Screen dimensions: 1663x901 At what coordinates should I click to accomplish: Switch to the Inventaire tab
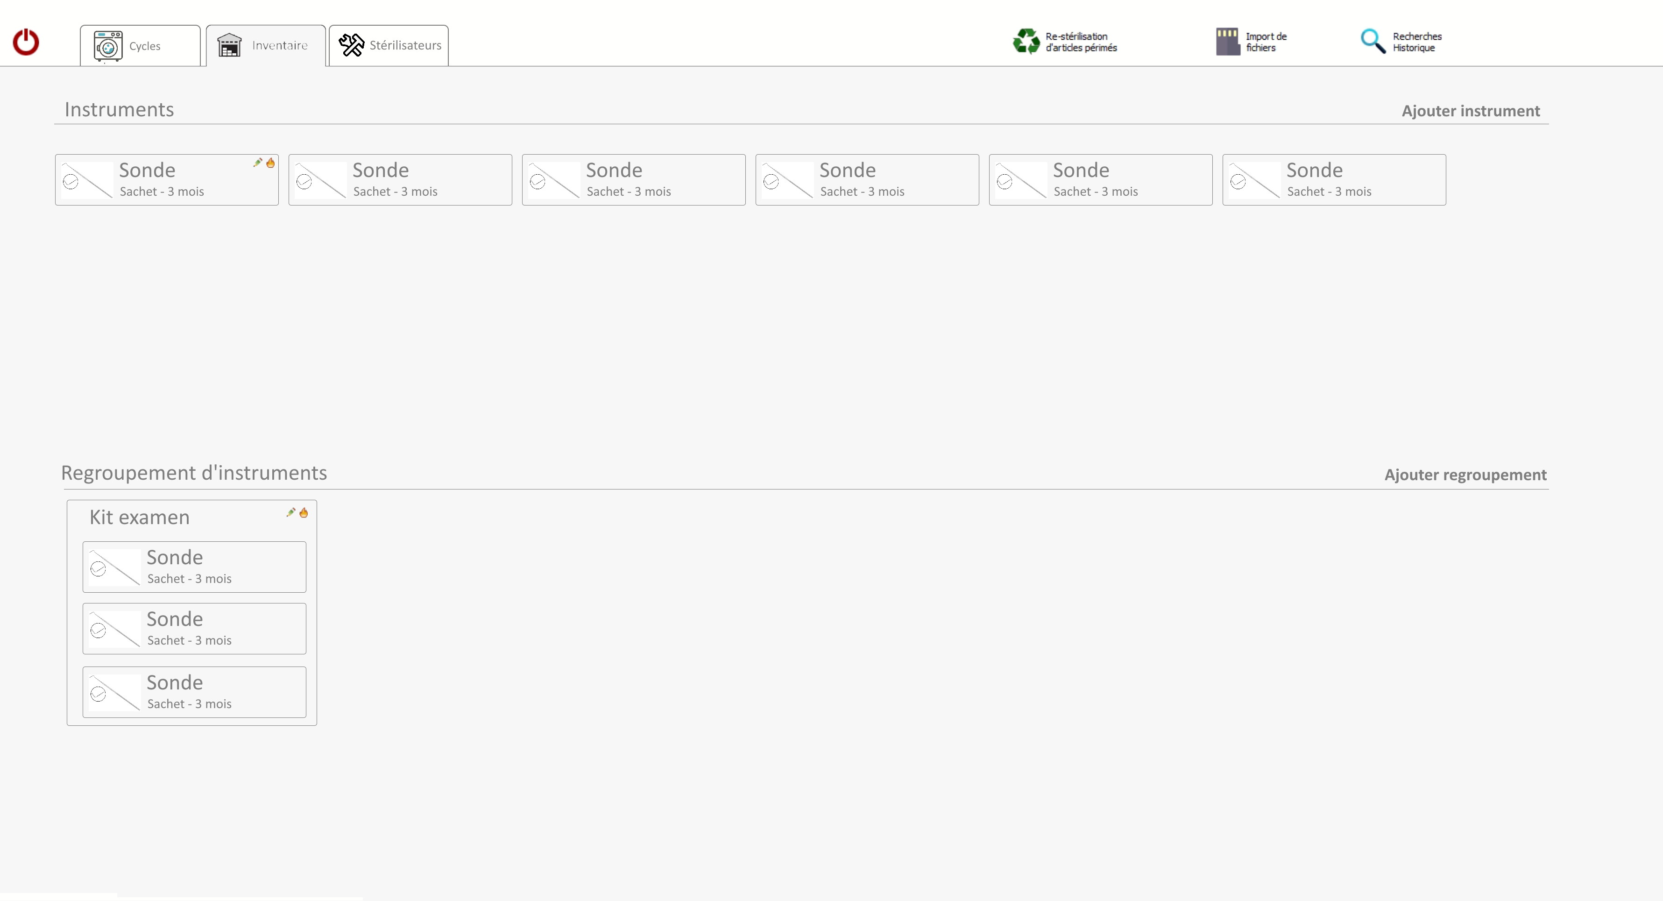[x=265, y=45]
